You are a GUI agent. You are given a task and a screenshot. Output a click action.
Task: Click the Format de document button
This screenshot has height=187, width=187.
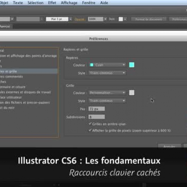pyautogui.click(x=148, y=19)
